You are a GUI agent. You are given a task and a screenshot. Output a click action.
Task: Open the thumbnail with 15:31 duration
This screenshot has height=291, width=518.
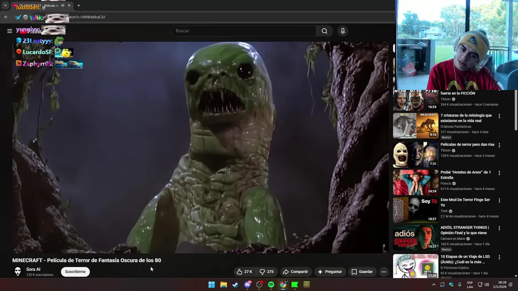(x=416, y=237)
